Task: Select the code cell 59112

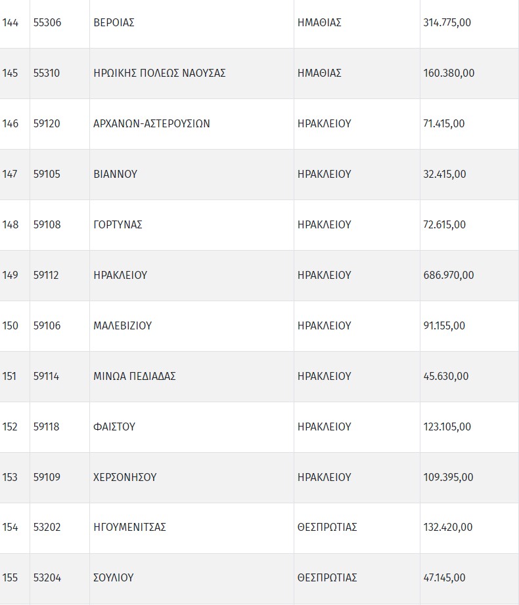Action: (46, 276)
